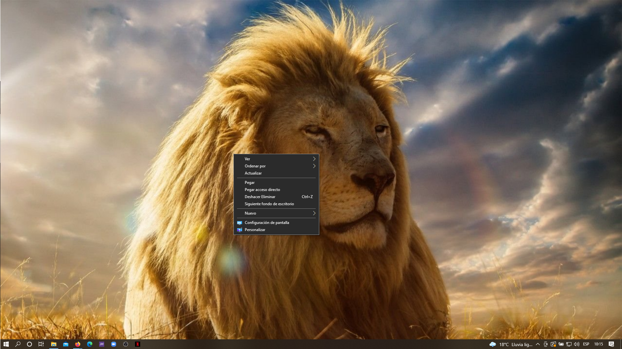Open Task View on taskbar
Image resolution: width=622 pixels, height=349 pixels.
[x=41, y=344]
